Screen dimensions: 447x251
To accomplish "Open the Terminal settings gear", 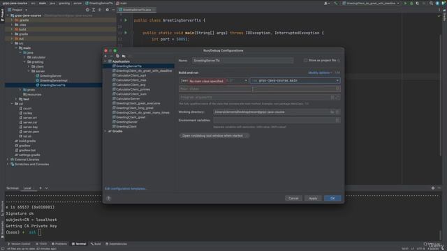I will 433,188.
